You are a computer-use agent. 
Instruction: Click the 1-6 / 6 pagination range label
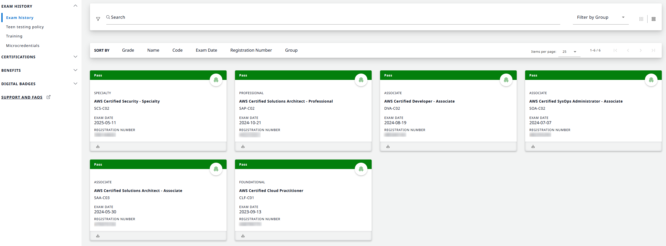[x=595, y=50]
